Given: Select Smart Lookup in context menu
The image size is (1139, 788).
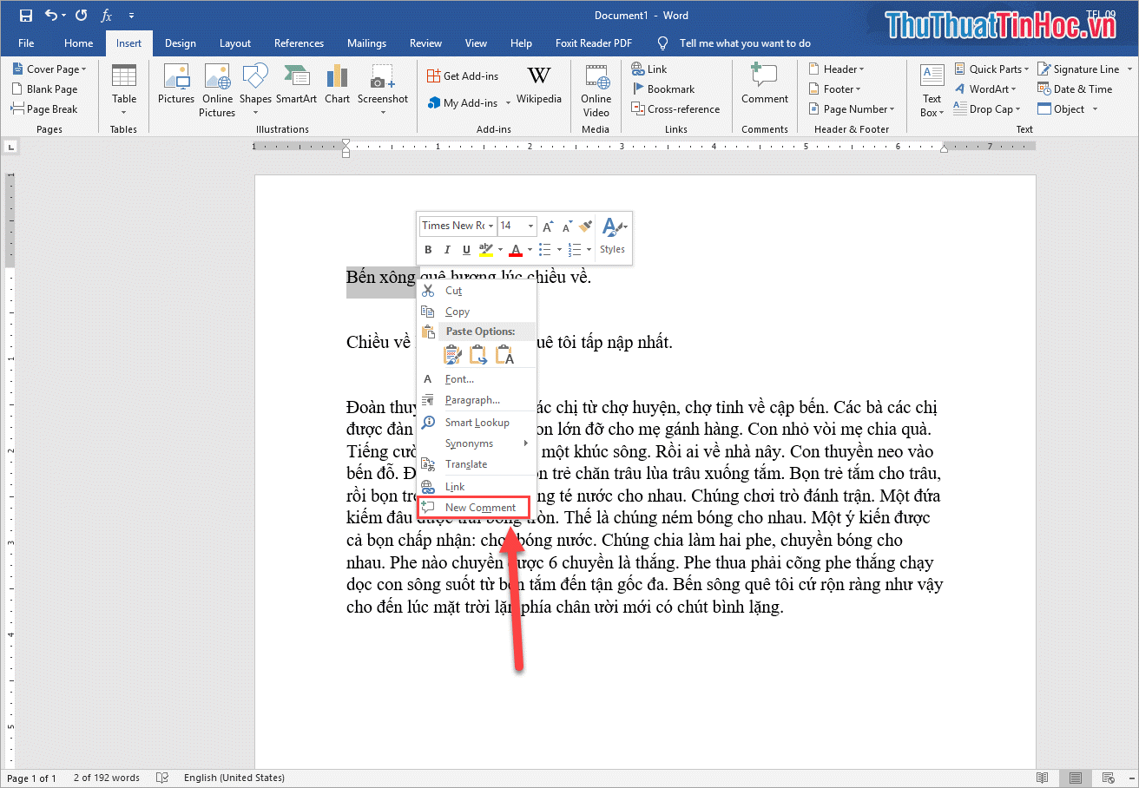Looking at the screenshot, I should pos(477,423).
